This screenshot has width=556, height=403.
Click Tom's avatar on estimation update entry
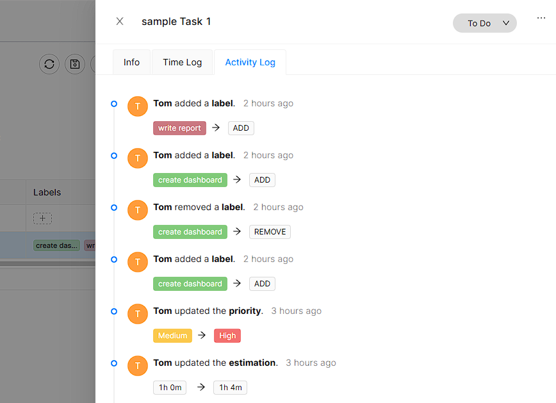[x=138, y=366]
